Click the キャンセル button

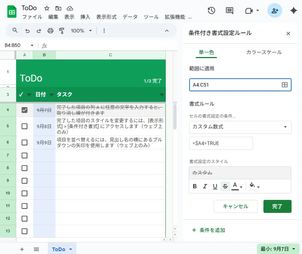coord(236,206)
